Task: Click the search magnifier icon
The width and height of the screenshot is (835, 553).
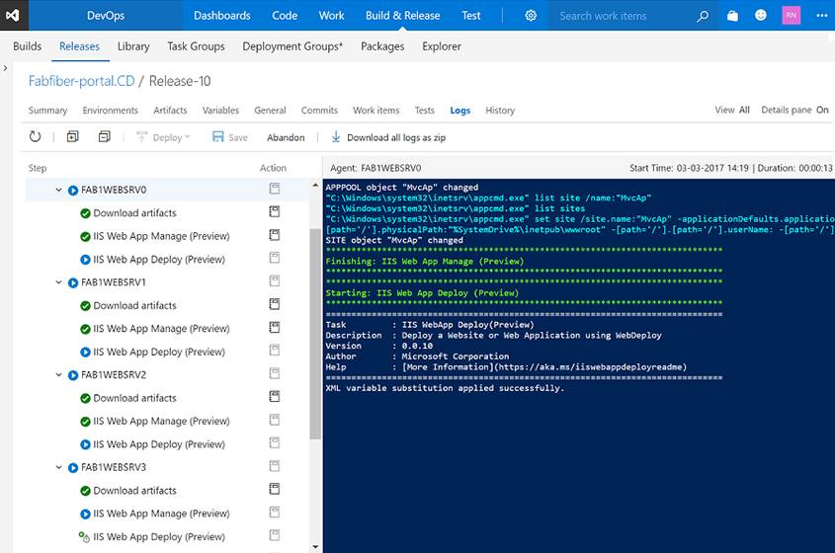Action: coord(703,16)
